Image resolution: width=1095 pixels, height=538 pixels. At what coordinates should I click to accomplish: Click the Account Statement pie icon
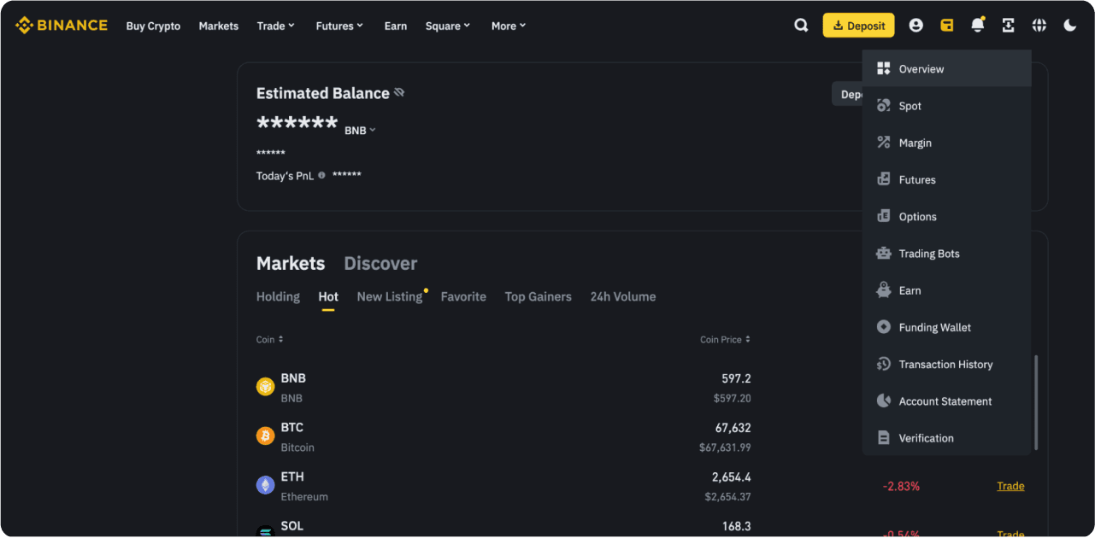pos(884,401)
